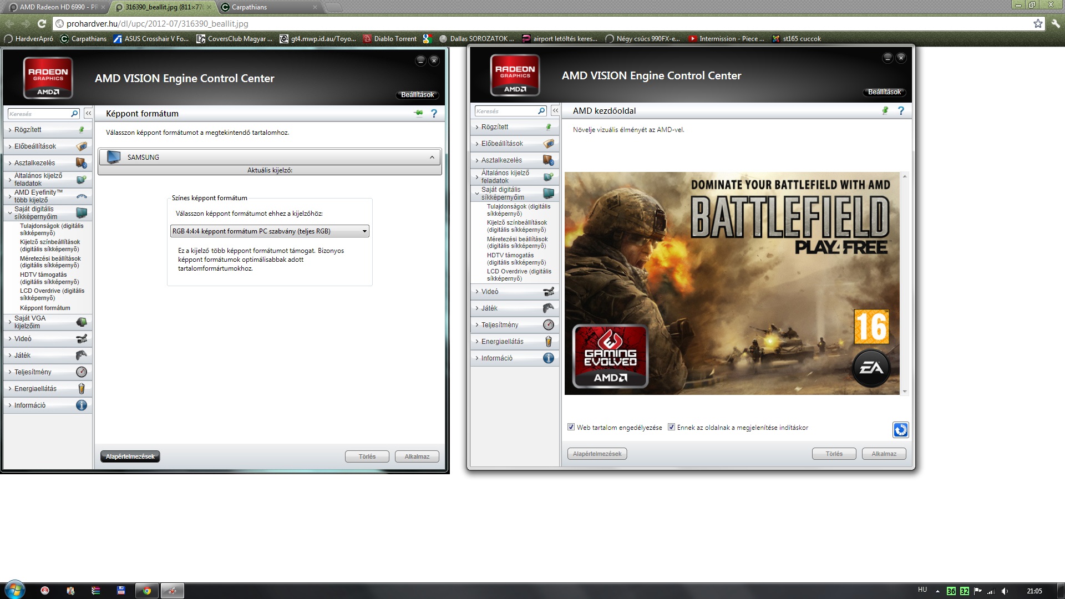The width and height of the screenshot is (1065, 599).
Task: Click the Saját VGA kijelzőim monitor icon
Action: [x=82, y=322]
